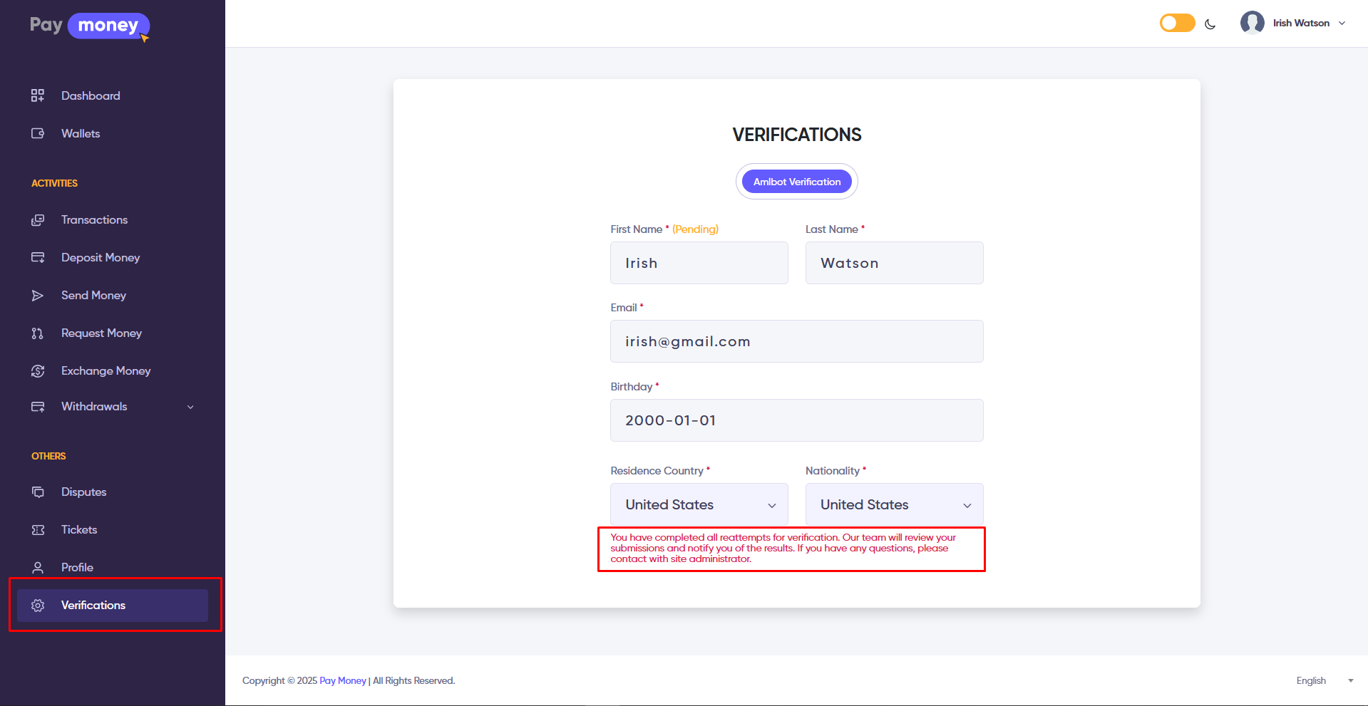The width and height of the screenshot is (1368, 706).
Task: Change language from English selector
Action: click(x=1324, y=681)
